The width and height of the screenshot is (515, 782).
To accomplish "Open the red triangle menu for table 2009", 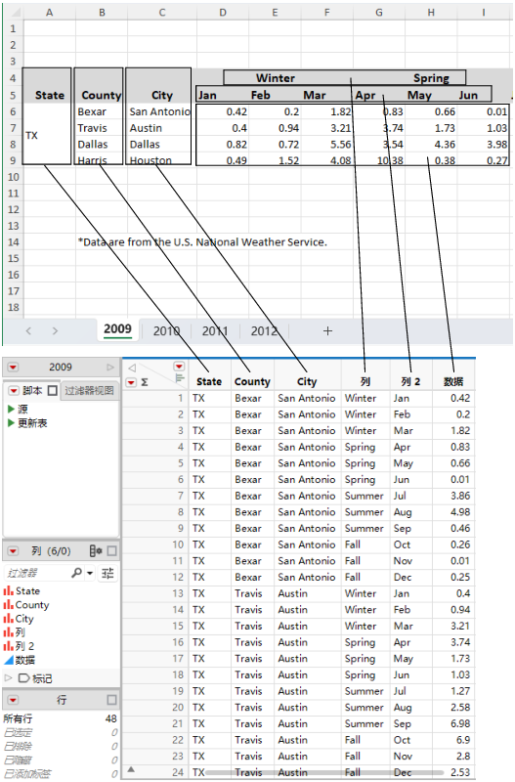I will (x=13, y=368).
